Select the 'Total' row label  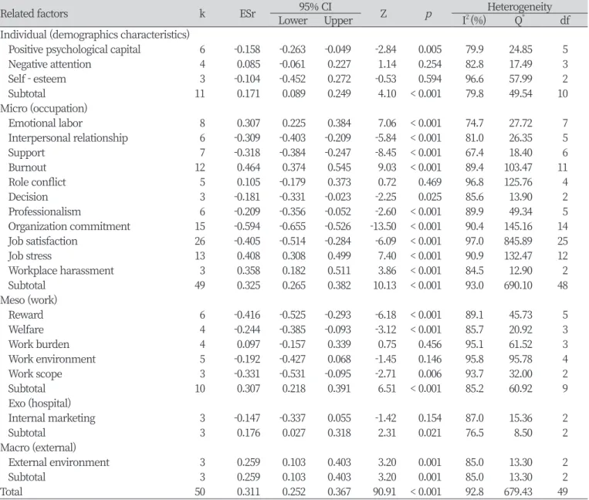pyautogui.click(x=12, y=492)
